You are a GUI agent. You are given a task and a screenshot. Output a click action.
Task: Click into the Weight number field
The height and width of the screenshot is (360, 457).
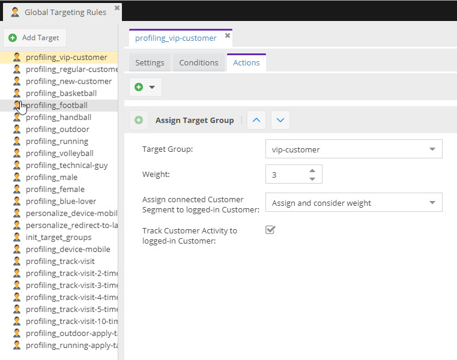point(285,175)
